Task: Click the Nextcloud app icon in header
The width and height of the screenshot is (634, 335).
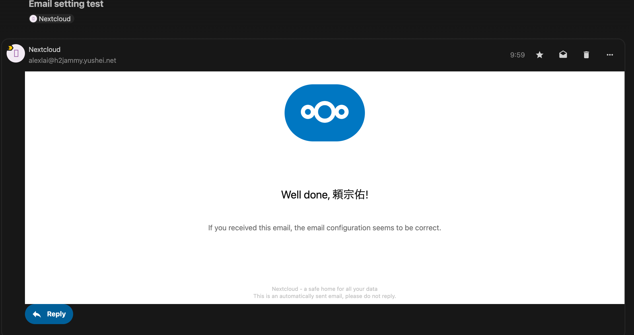Action: tap(33, 18)
